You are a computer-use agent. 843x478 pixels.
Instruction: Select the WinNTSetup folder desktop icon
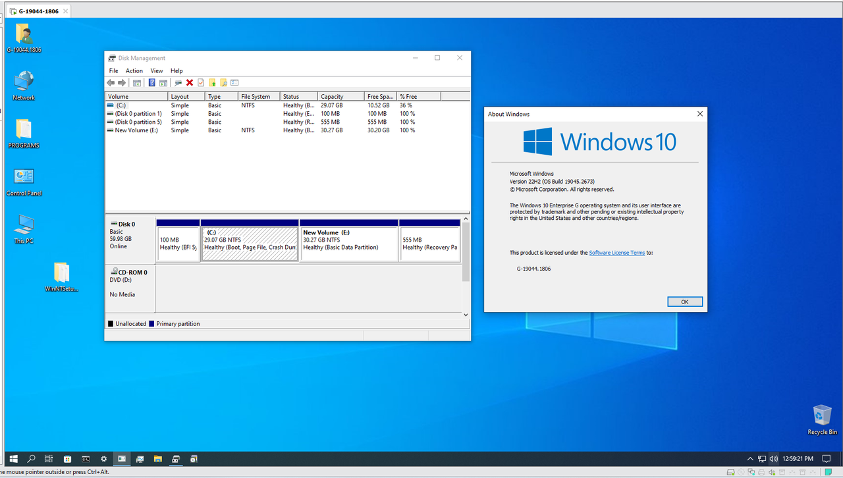point(61,277)
